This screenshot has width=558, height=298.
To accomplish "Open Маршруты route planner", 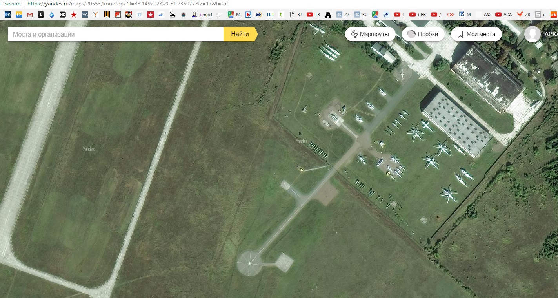I will pyautogui.click(x=370, y=34).
